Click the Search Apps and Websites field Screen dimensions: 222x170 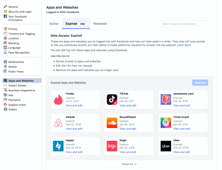(184, 24)
